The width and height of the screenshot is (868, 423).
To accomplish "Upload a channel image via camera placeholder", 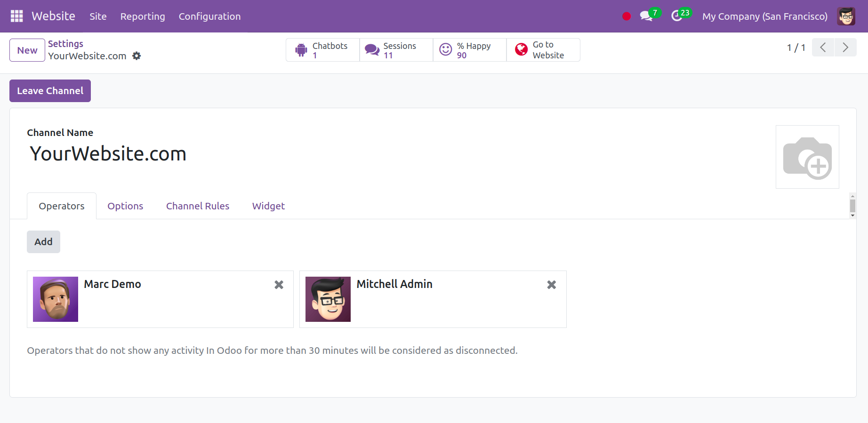I will click(807, 157).
